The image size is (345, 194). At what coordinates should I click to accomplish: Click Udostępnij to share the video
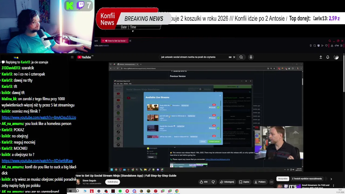coord(227,182)
